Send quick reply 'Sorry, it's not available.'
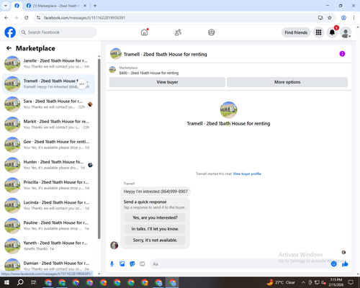 pyautogui.click(x=155, y=240)
